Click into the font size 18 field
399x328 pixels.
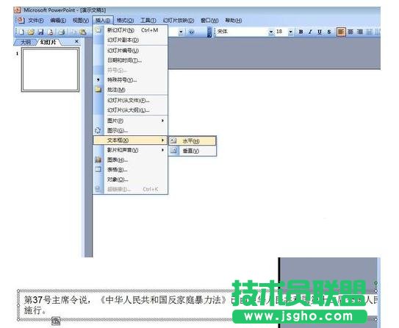click(x=281, y=32)
